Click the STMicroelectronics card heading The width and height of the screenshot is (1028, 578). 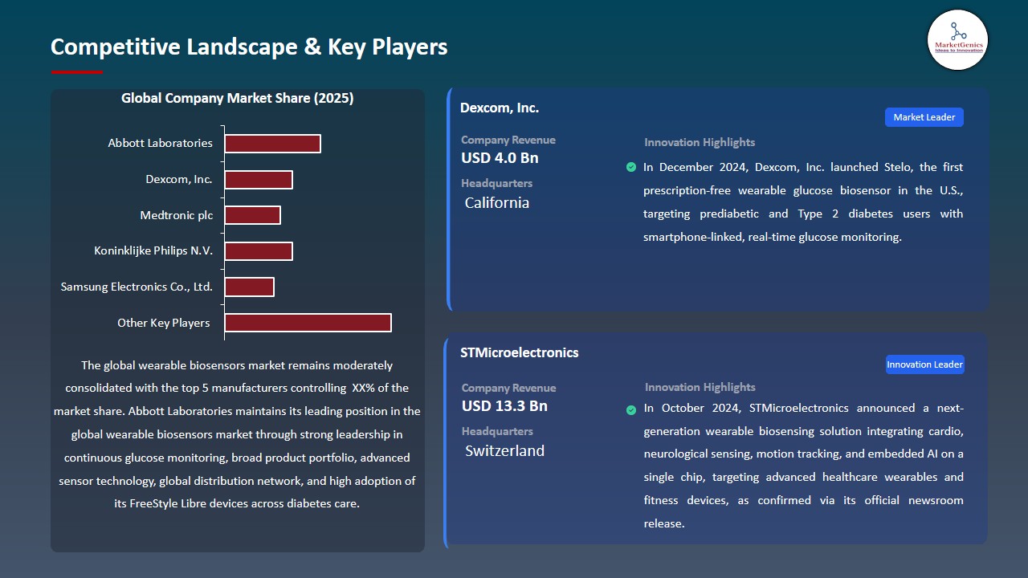(x=519, y=352)
